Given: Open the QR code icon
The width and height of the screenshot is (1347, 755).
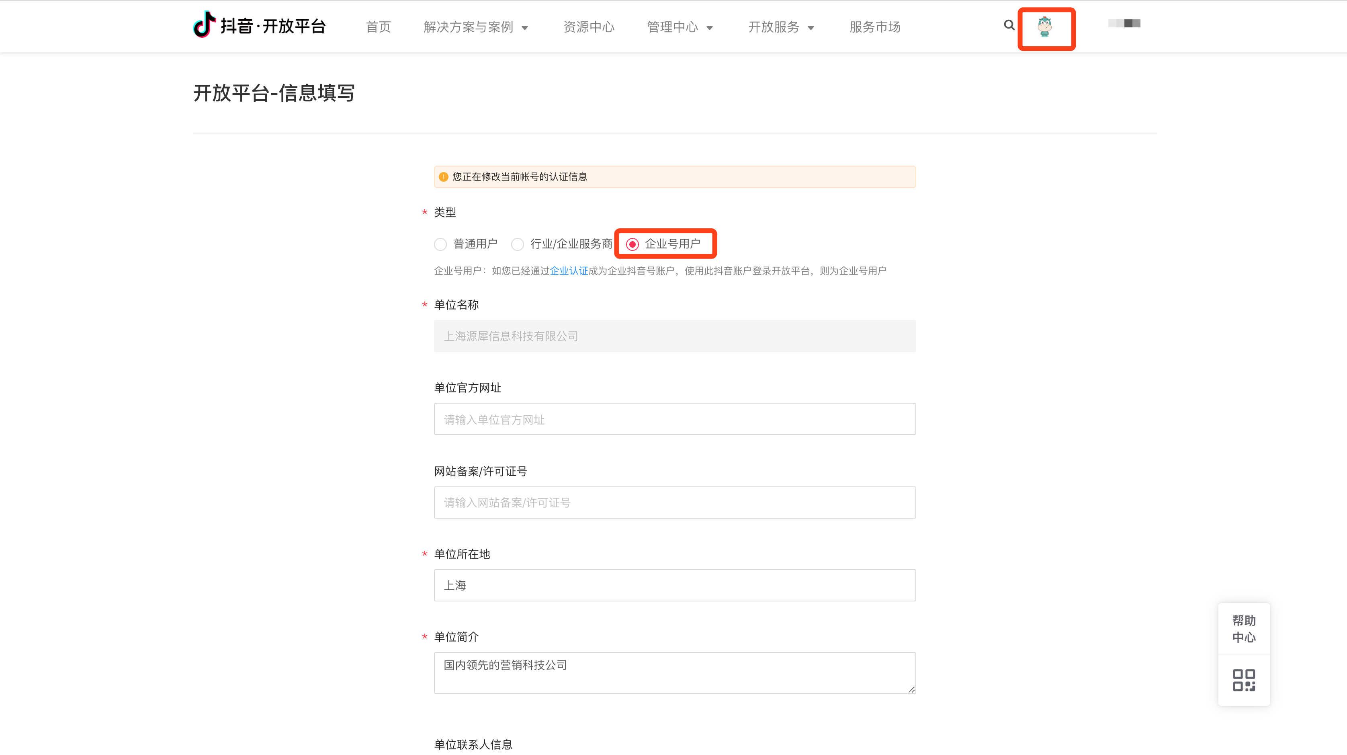Looking at the screenshot, I should point(1243,680).
